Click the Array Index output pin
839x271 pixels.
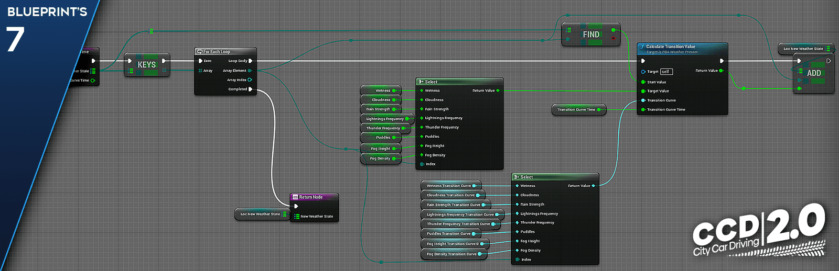coord(250,80)
